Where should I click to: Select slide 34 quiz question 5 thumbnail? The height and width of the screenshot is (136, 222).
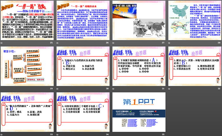[x=83, y=112]
